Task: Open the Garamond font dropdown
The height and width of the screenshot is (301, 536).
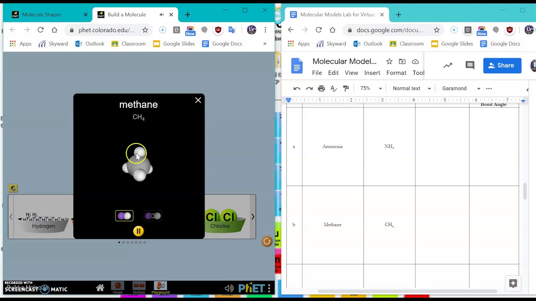Action: pos(461,88)
